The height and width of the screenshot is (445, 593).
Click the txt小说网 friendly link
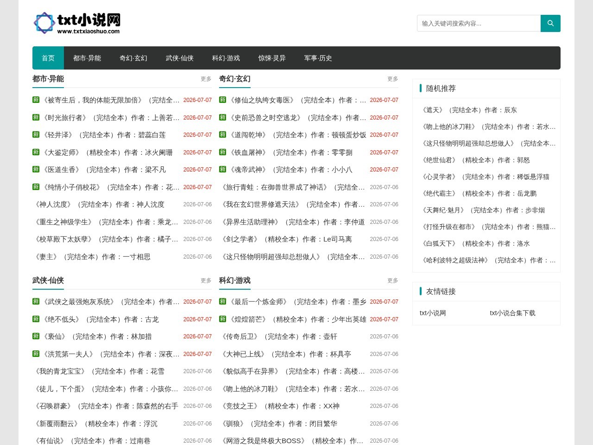point(433,313)
